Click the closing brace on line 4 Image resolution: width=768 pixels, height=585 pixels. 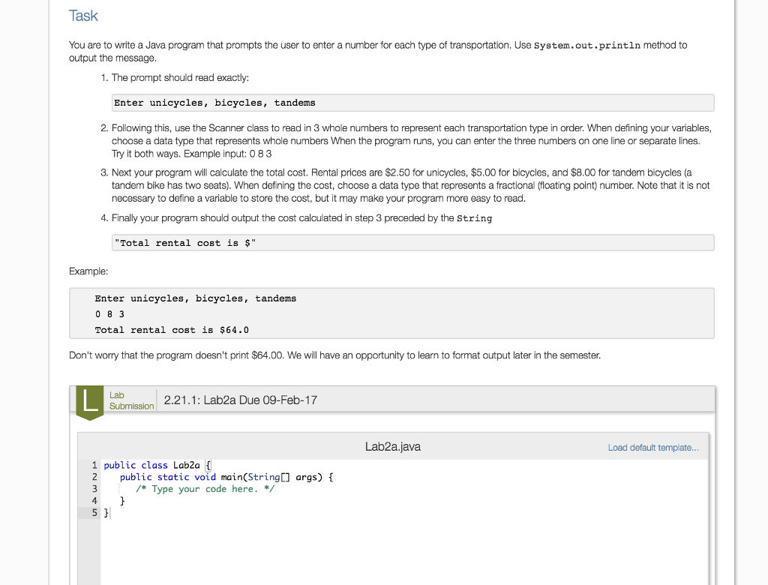click(122, 501)
